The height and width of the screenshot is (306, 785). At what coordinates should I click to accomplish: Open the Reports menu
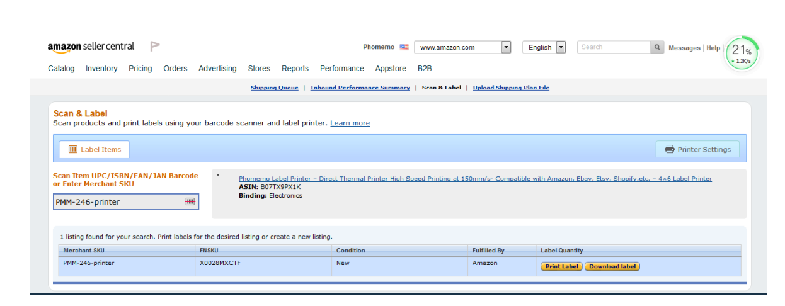(x=295, y=69)
